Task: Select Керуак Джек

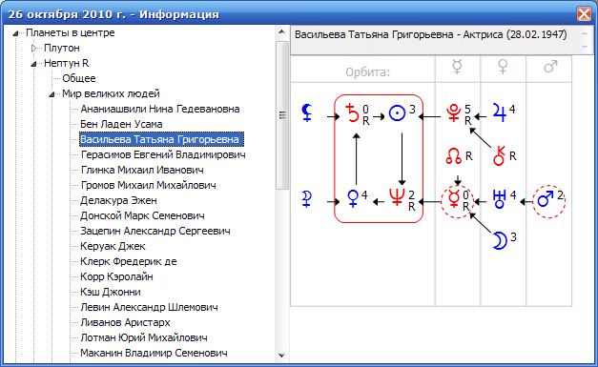Action: pos(113,246)
